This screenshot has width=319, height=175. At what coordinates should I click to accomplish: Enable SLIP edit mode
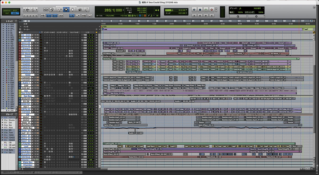tap(7, 13)
